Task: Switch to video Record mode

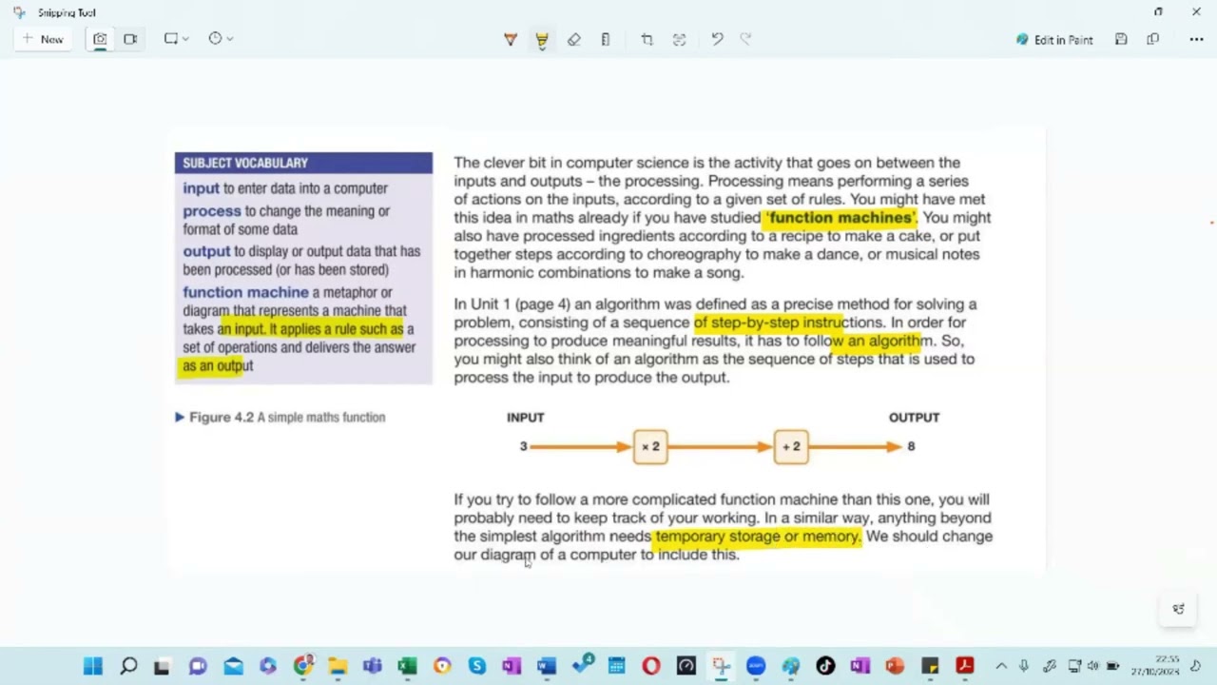Action: tap(130, 39)
